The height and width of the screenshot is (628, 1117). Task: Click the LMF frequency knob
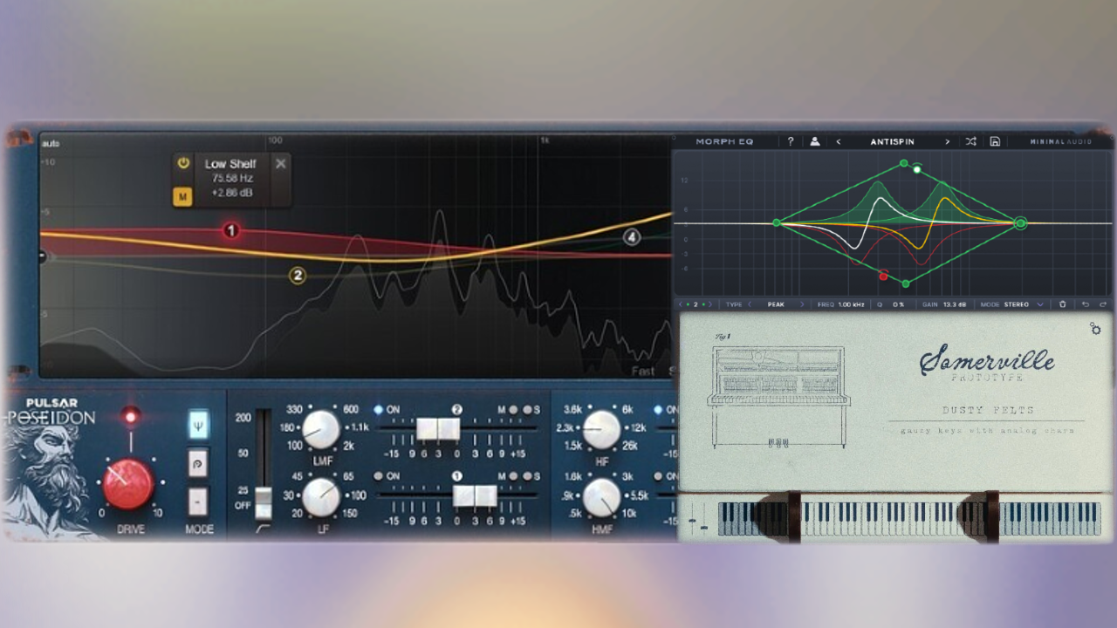click(320, 429)
